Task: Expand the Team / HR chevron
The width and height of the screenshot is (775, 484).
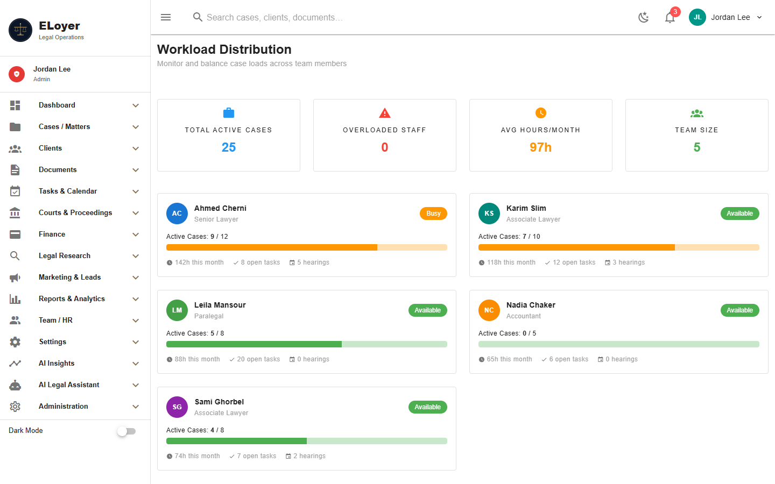Action: click(136, 321)
